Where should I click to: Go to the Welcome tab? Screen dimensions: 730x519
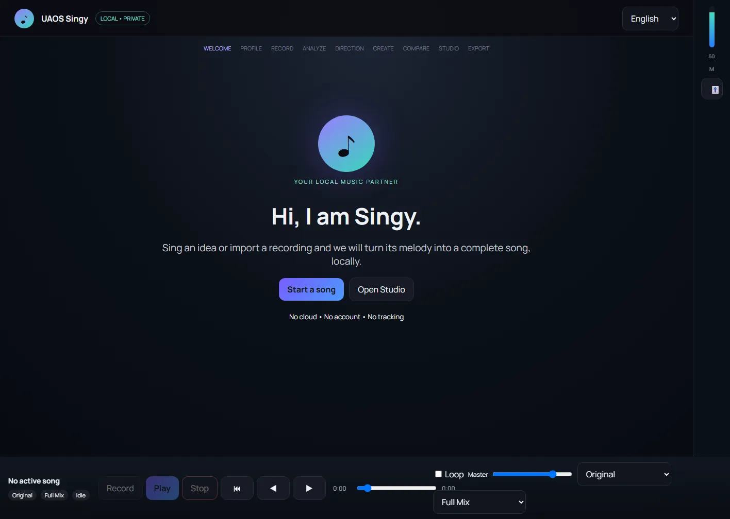[217, 48]
